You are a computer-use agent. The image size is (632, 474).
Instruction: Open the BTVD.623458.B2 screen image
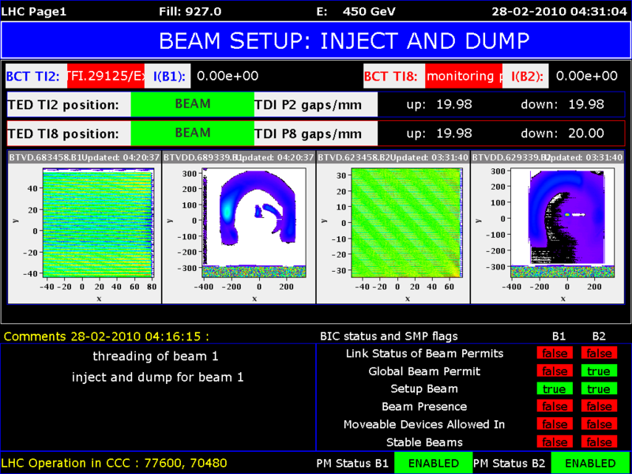(x=406, y=223)
